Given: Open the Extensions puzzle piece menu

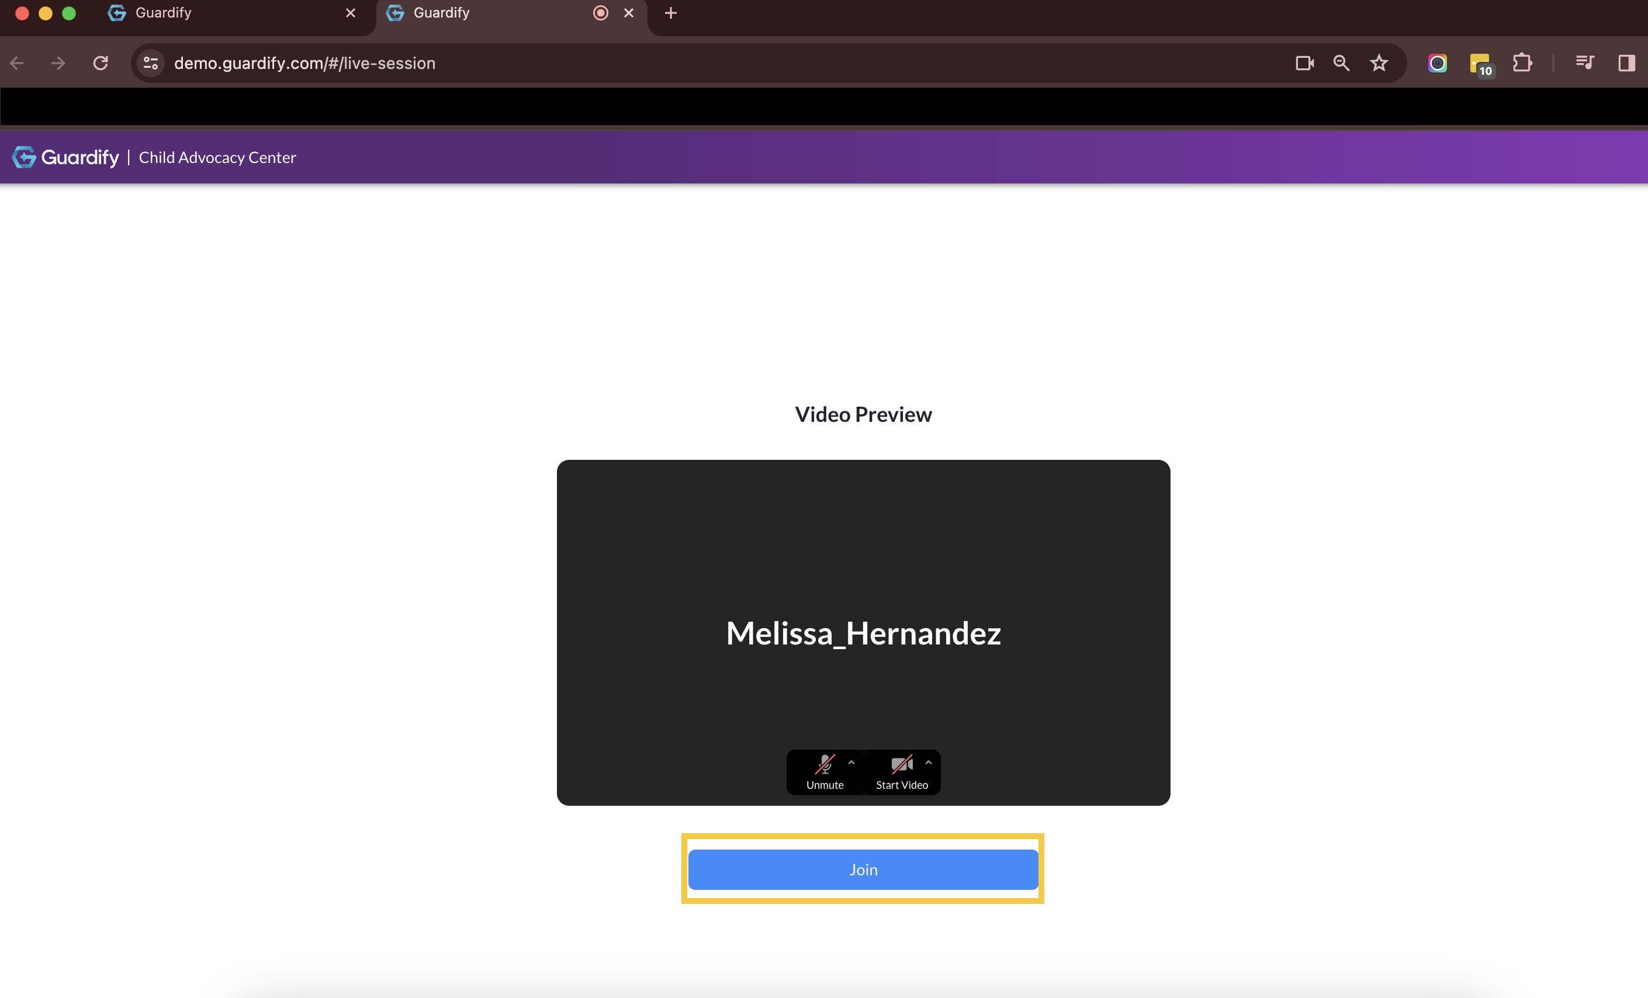Looking at the screenshot, I should pos(1522,63).
